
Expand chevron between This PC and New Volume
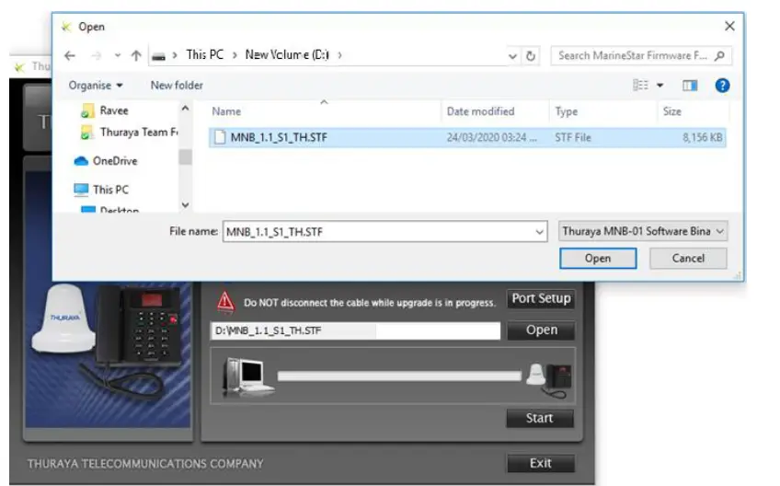(235, 55)
